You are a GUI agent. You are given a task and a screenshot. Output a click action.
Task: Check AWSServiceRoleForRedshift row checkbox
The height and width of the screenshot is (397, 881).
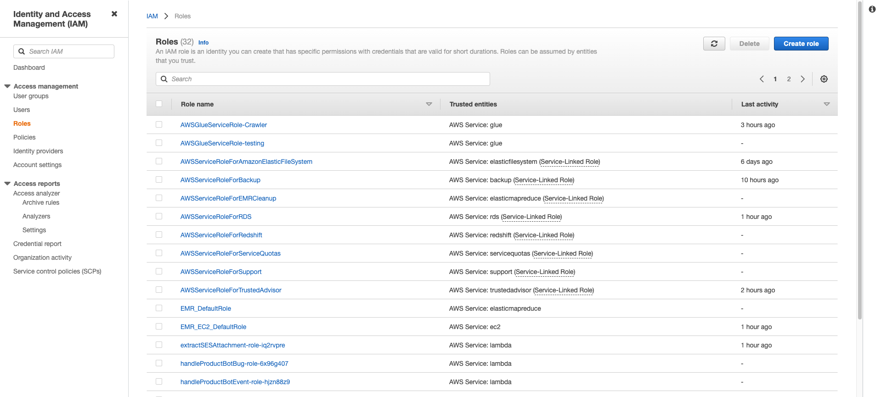159,235
